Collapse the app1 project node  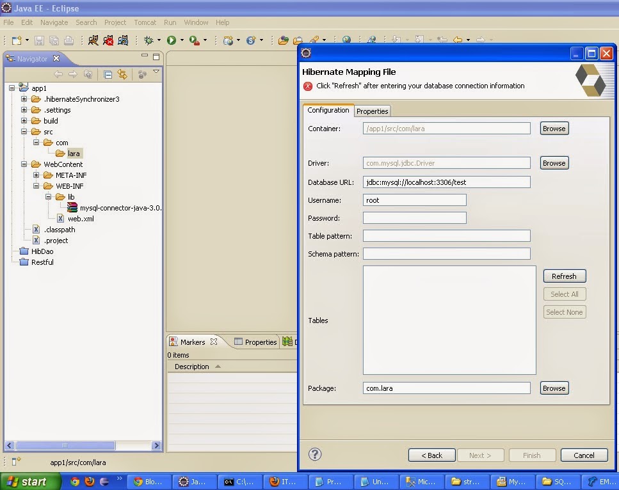tap(12, 88)
